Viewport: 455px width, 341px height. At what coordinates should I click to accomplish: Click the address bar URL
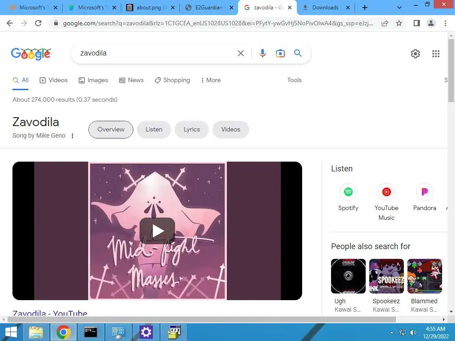(x=218, y=23)
